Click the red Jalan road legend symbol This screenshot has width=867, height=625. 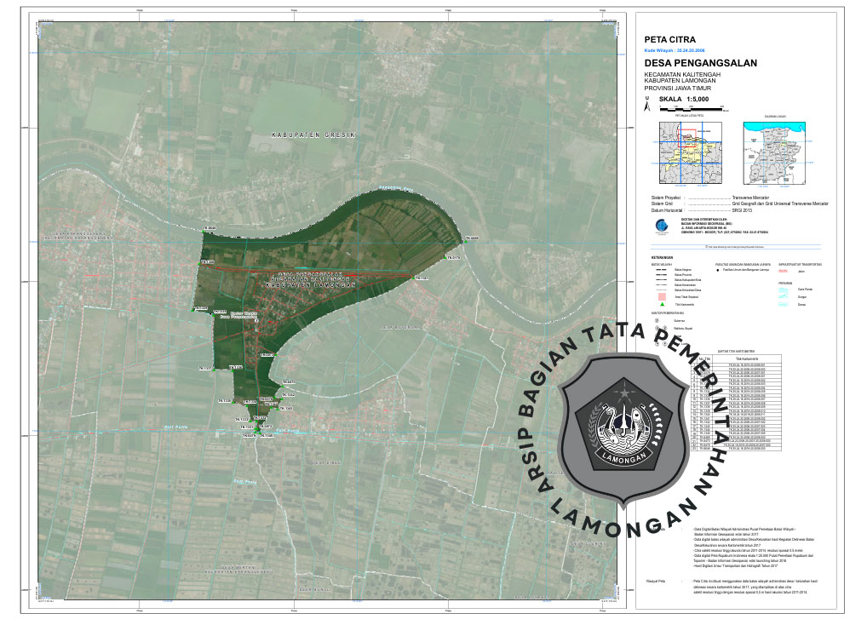[x=783, y=272]
